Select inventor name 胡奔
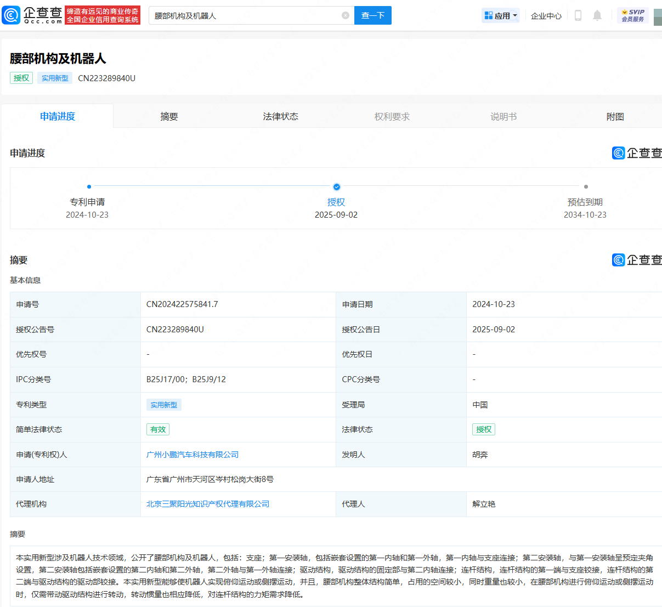This screenshot has width=662, height=607. pos(480,455)
